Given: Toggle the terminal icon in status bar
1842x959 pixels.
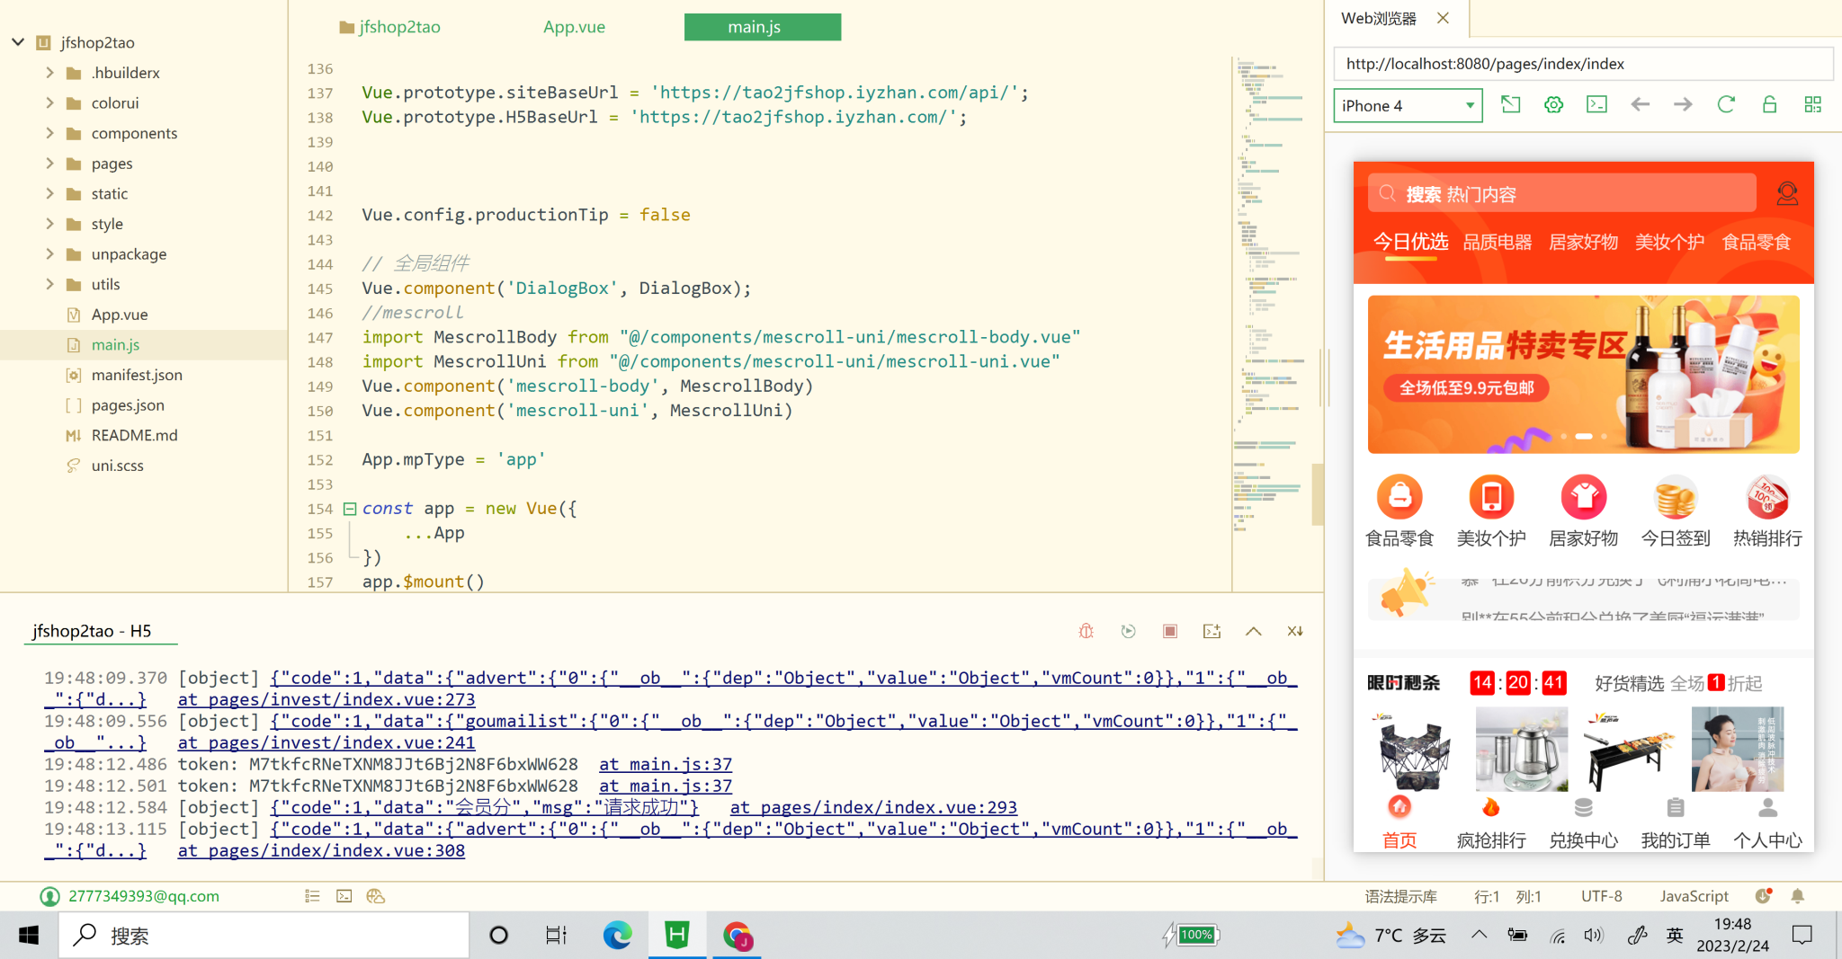Looking at the screenshot, I should pyautogui.click(x=344, y=896).
